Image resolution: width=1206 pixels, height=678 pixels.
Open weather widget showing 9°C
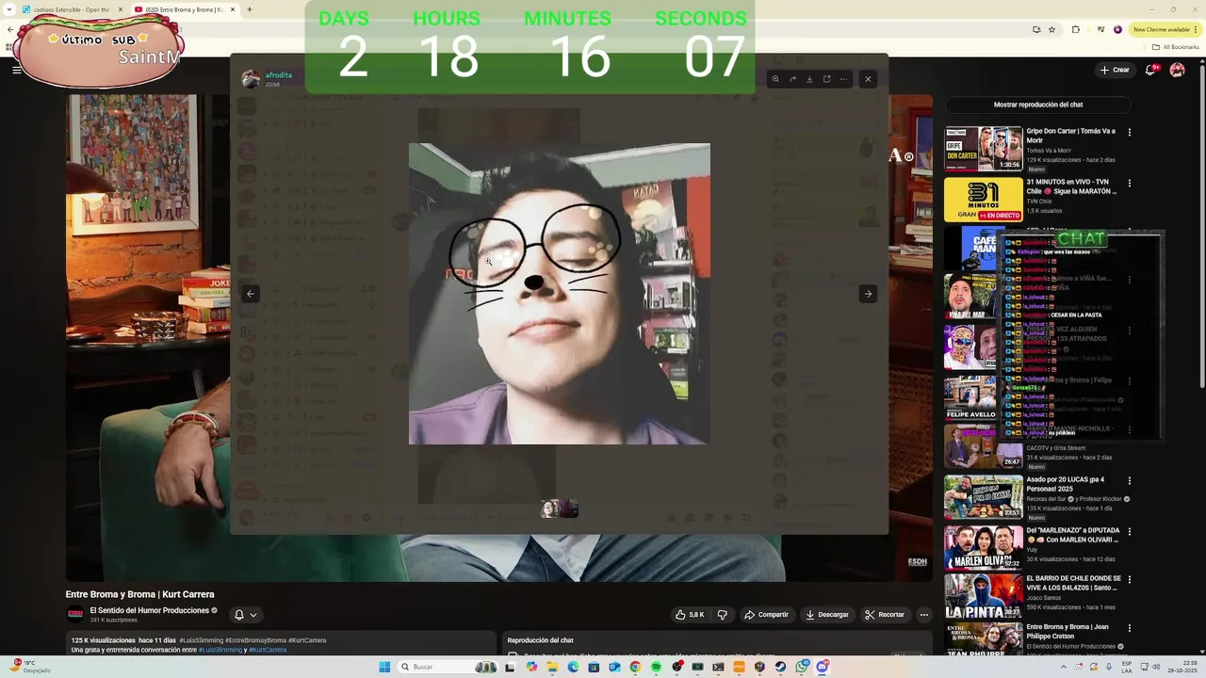pos(31,667)
